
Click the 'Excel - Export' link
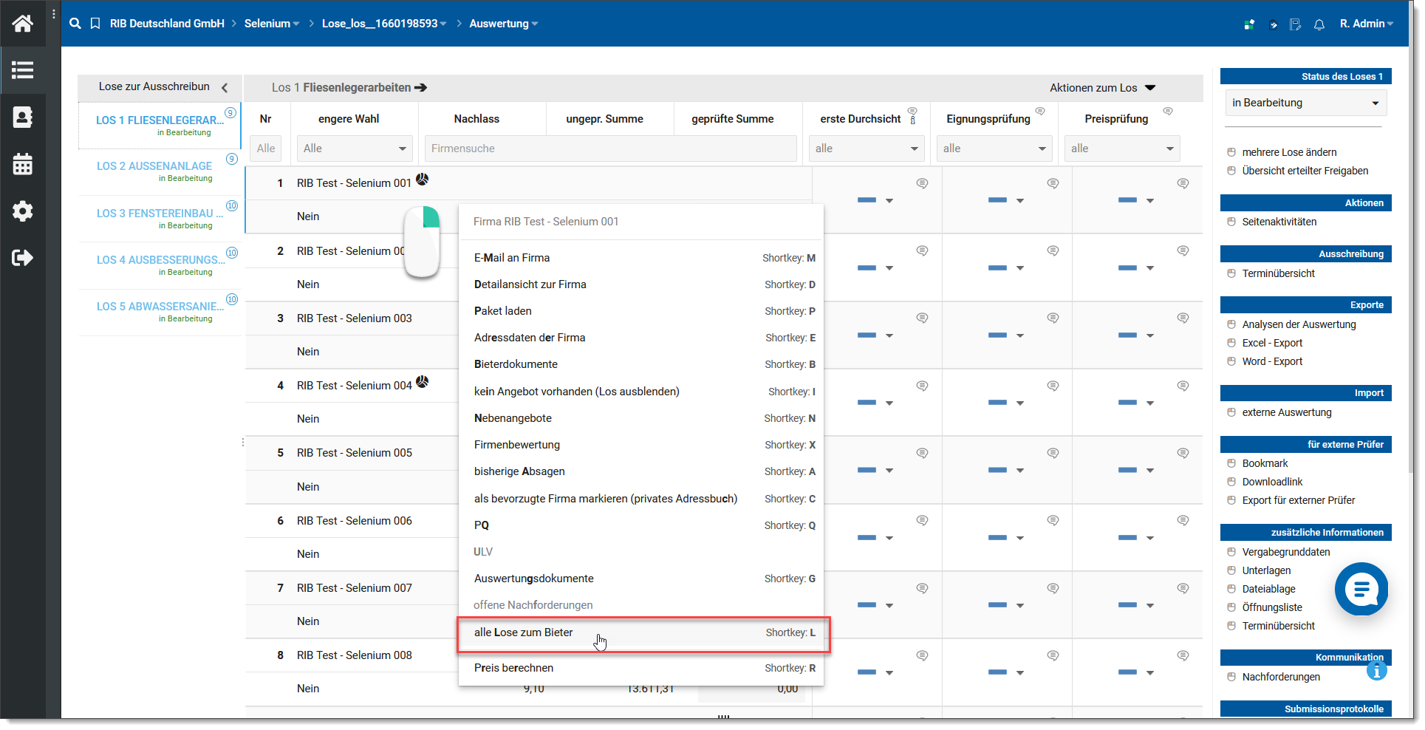(x=1272, y=343)
